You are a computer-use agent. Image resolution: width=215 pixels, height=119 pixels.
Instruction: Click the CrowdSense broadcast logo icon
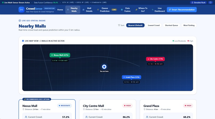tap(22, 10)
